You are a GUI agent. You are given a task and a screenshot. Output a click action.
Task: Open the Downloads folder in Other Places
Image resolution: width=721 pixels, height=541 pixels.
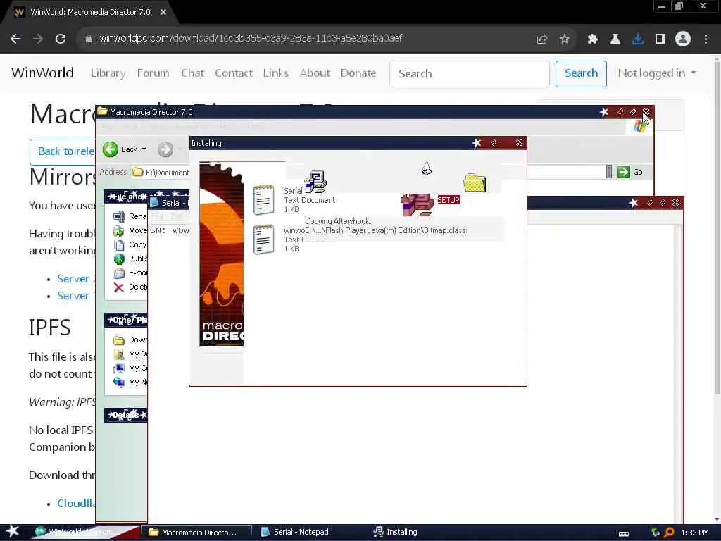point(119,340)
